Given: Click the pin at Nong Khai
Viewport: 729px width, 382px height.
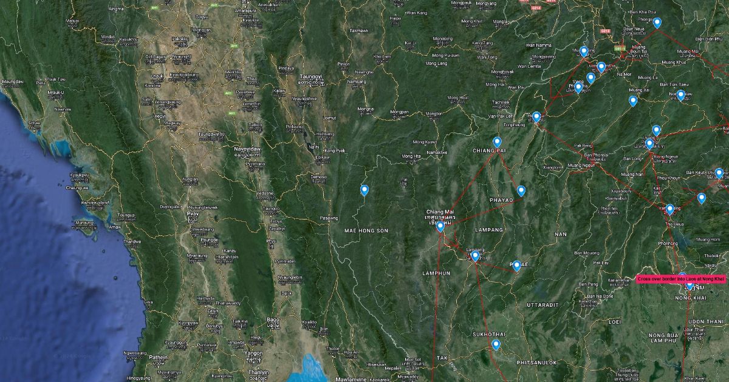Looking at the screenshot, I should click(x=690, y=285).
